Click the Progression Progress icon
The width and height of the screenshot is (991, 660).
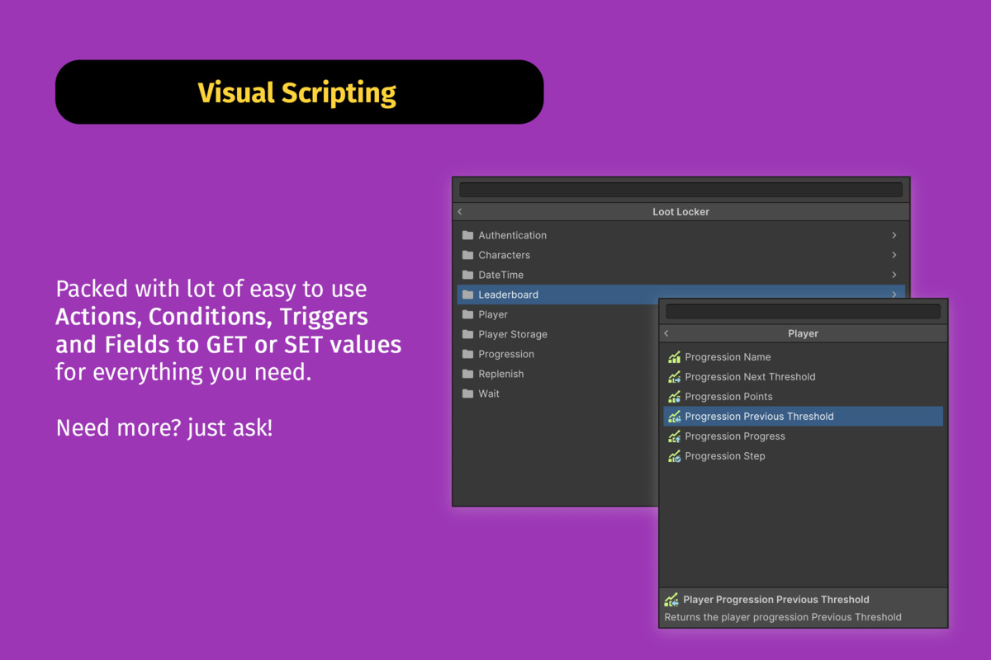[x=675, y=436]
